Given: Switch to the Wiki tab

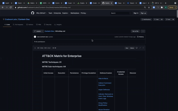Looking at the screenshot, I should coord(39,25).
